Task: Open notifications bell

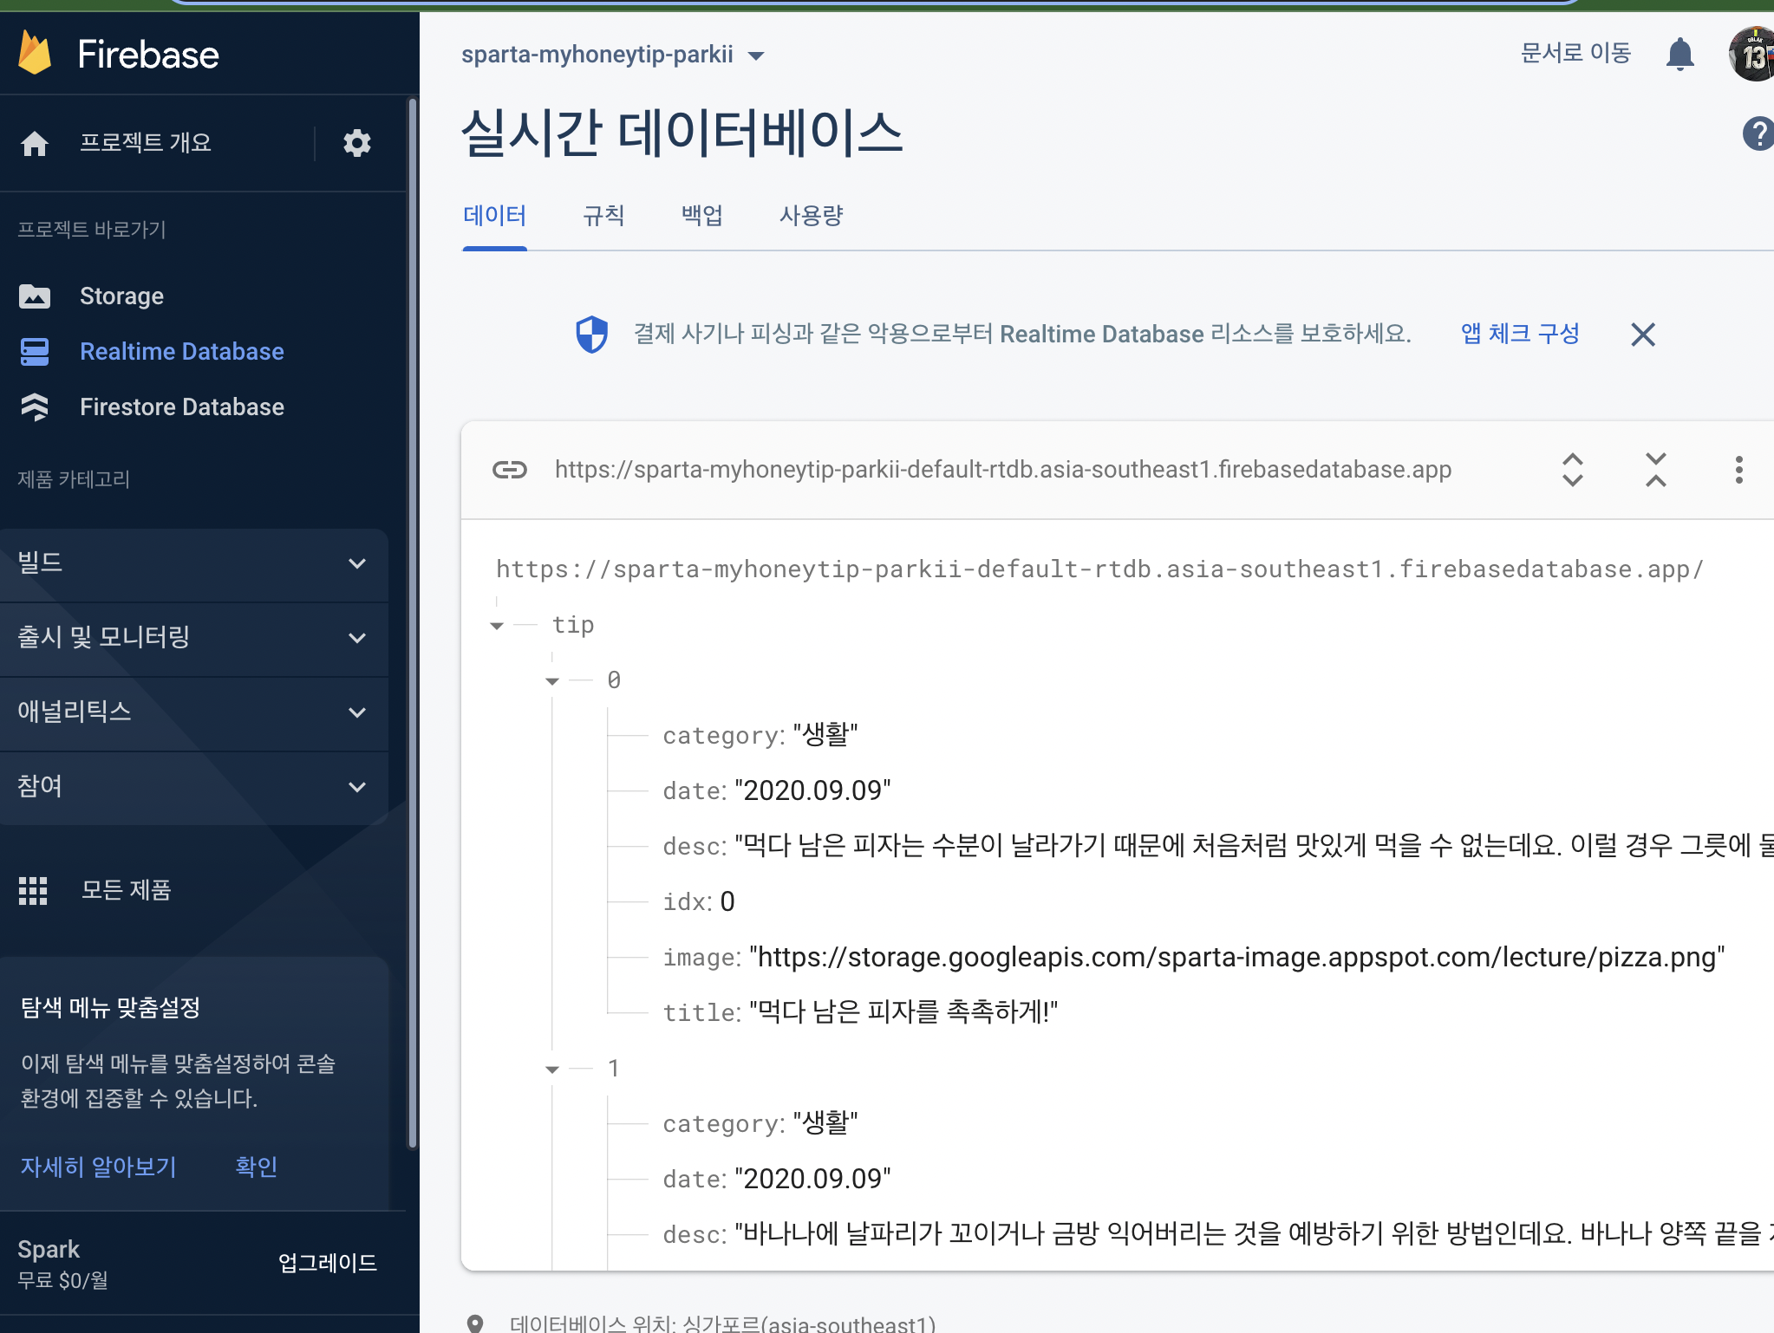Action: pos(1680,54)
